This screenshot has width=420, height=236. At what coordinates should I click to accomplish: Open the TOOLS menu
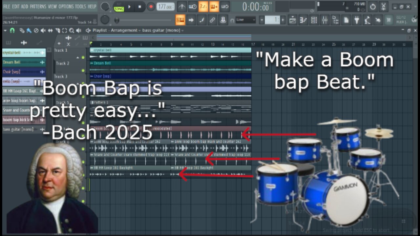(80, 6)
